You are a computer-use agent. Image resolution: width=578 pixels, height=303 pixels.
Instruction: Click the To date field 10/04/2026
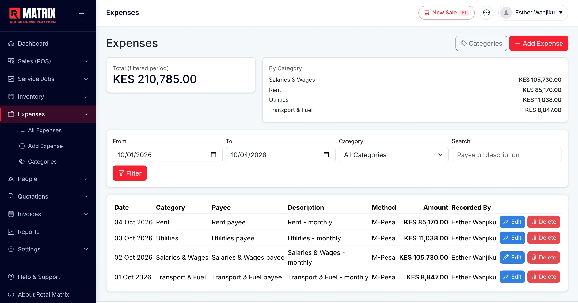(280, 155)
